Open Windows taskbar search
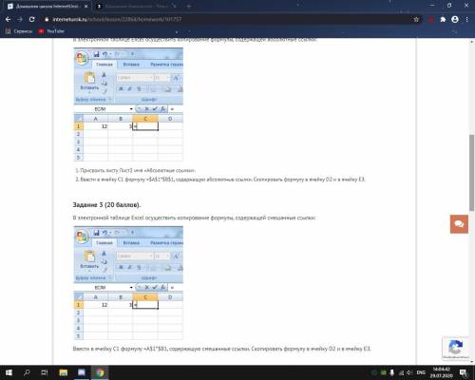Image resolution: width=475 pixels, height=380 pixels. (x=27, y=372)
